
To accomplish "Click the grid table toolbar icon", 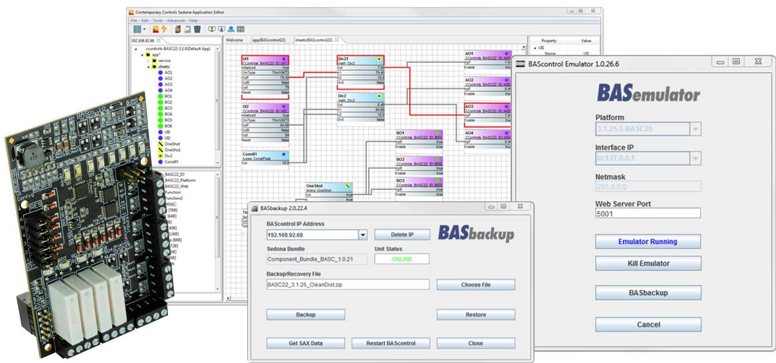I will click(240, 29).
